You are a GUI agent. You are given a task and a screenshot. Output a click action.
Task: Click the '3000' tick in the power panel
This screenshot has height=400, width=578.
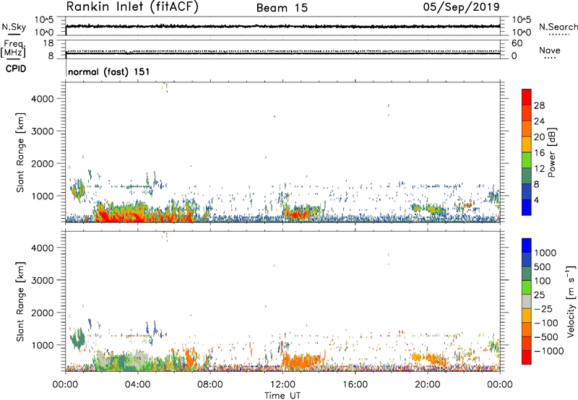coord(43,131)
